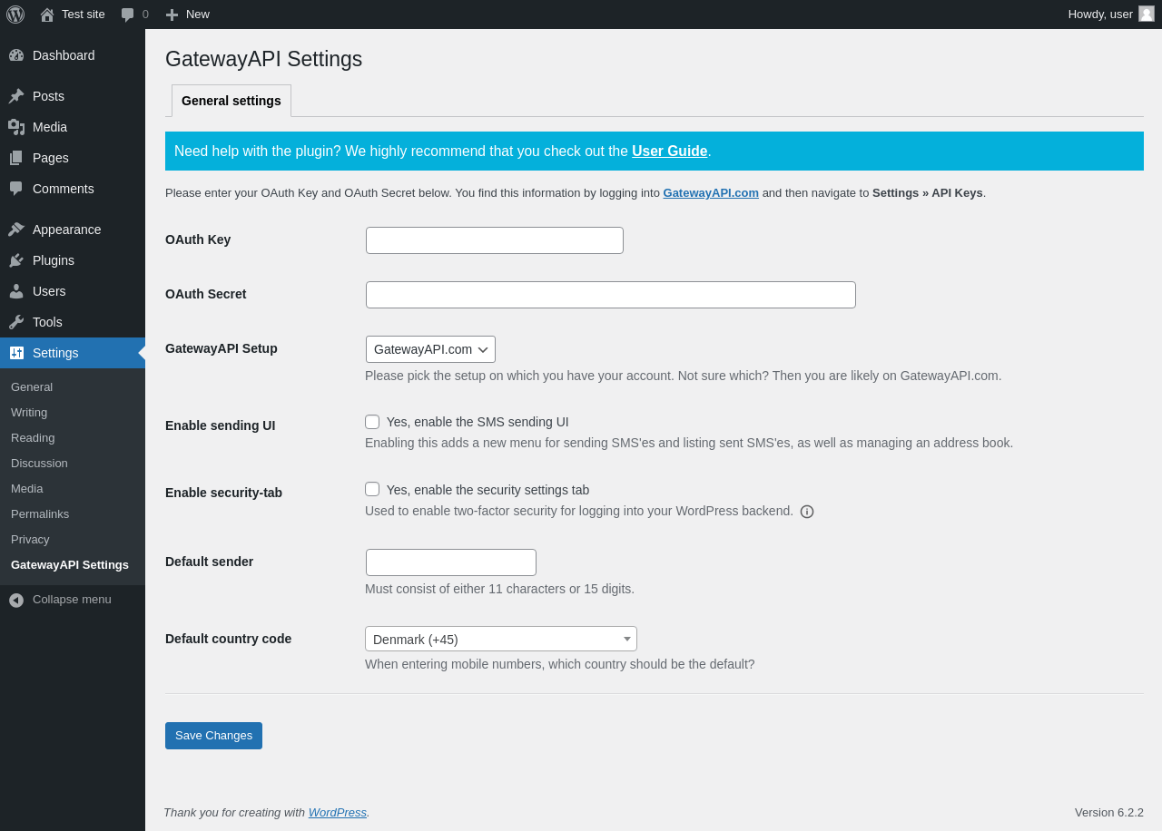The image size is (1162, 831).
Task: Click the WordPress logo icon
Action: (15, 15)
